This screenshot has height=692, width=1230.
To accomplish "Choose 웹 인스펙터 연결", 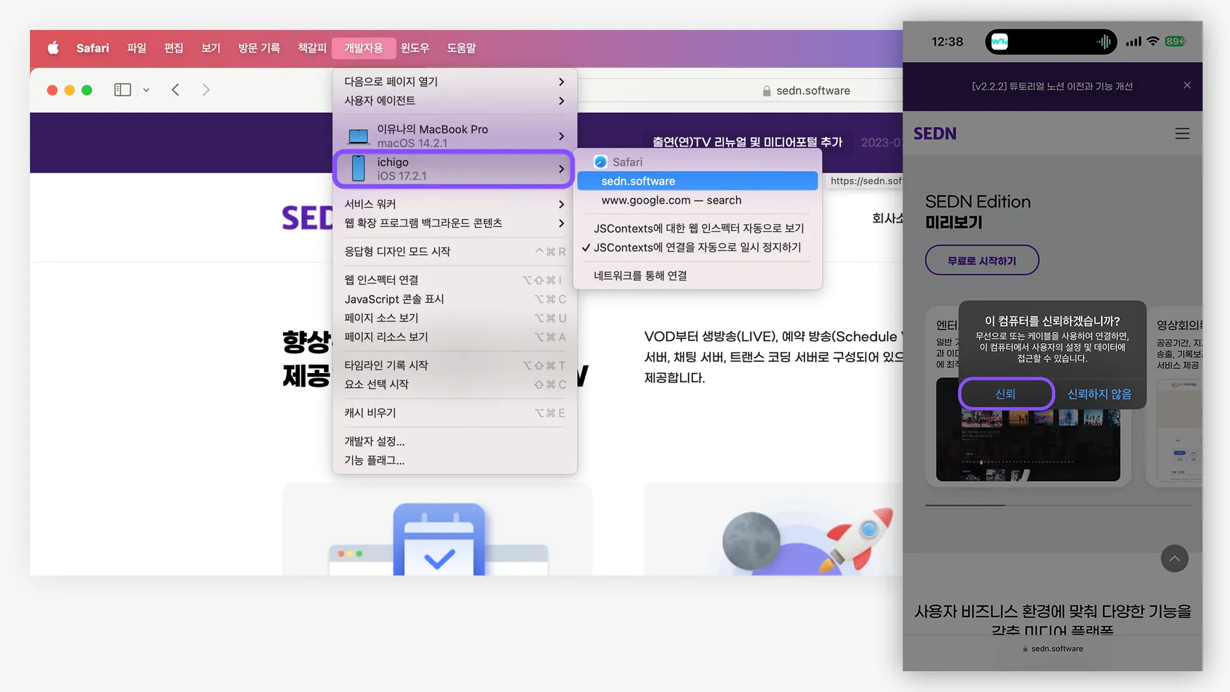I will point(454,280).
